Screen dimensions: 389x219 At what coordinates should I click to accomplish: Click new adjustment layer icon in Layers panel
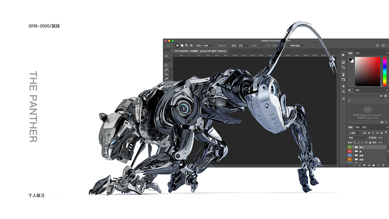369,165
